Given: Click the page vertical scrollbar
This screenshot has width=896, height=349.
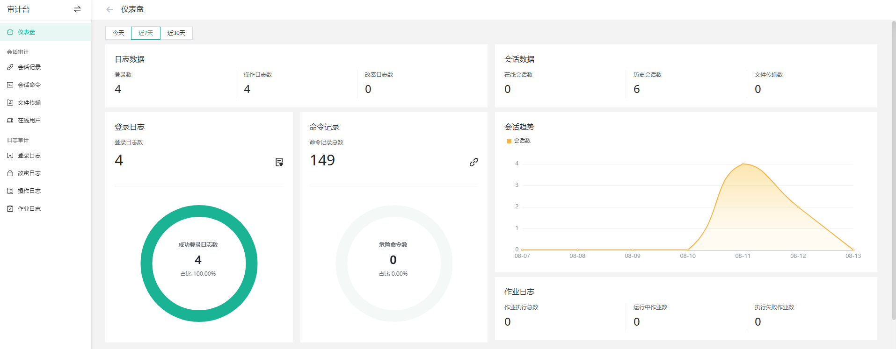Looking at the screenshot, I should coord(894,171).
